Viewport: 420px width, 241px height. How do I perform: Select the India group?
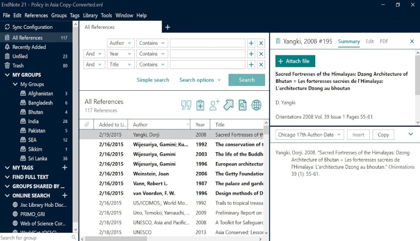36,121
